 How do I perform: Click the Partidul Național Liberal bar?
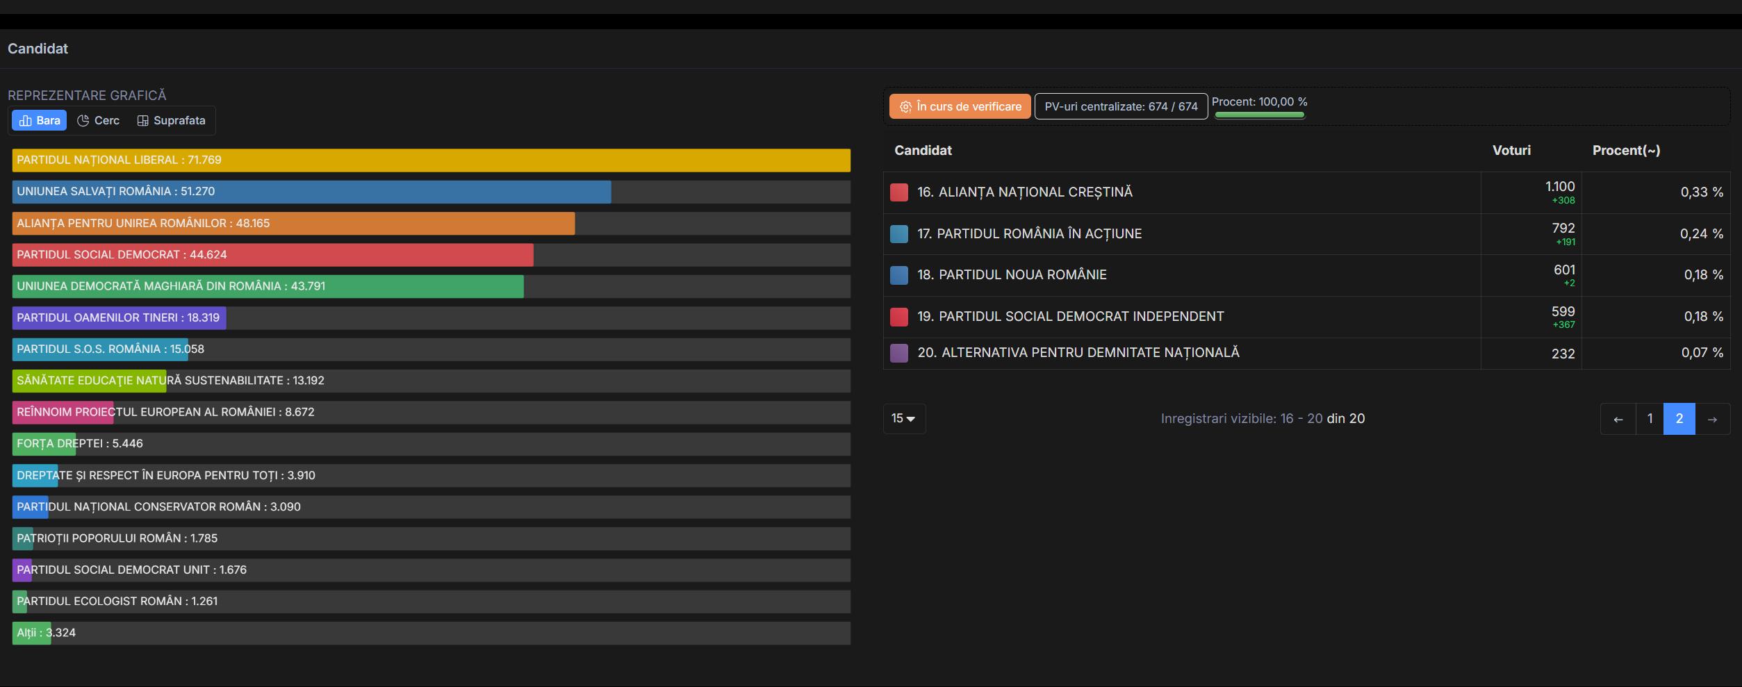tap(431, 160)
